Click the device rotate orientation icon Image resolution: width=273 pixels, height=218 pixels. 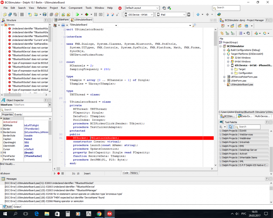(x=189, y=15)
